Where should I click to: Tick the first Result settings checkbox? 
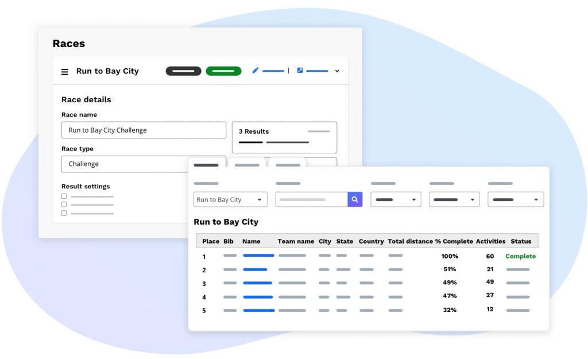coord(64,196)
